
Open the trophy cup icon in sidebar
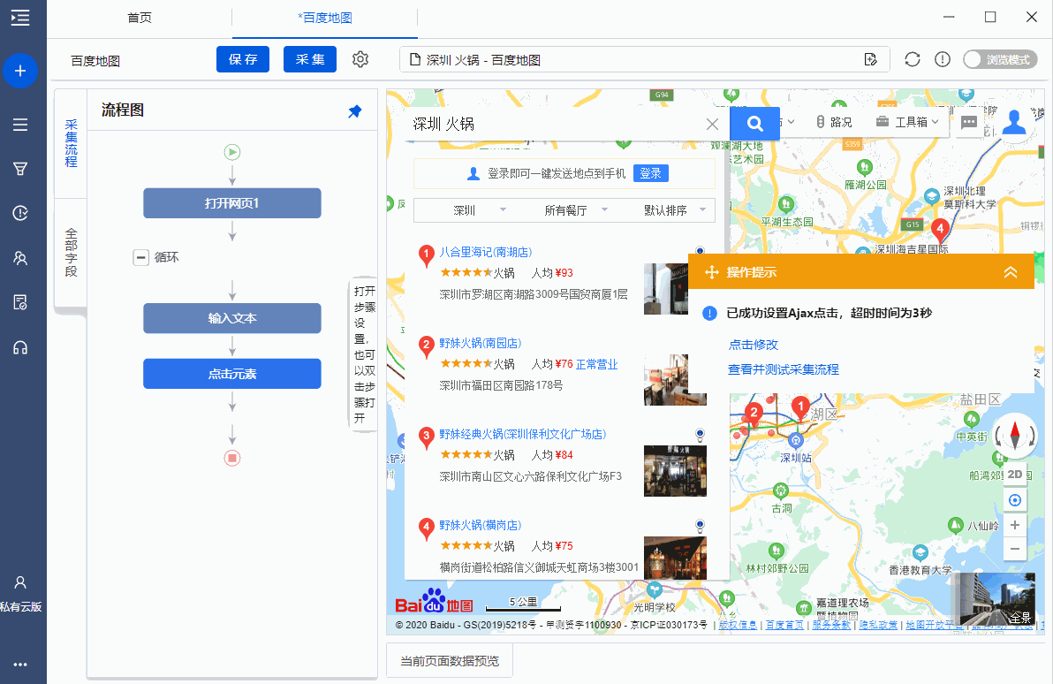point(20,169)
